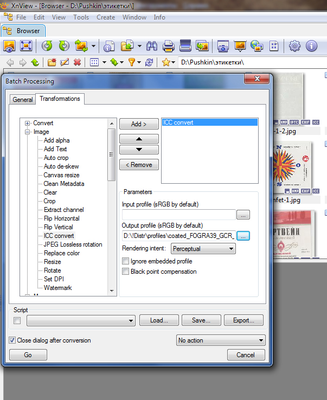Click the Favorites star icon

pos(166,62)
